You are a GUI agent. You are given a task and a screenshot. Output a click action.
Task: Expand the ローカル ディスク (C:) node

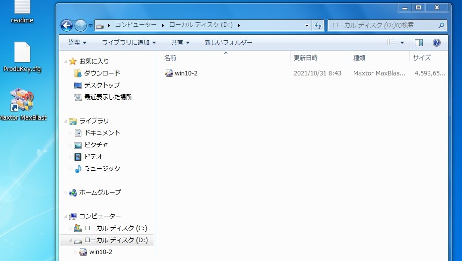click(x=70, y=228)
